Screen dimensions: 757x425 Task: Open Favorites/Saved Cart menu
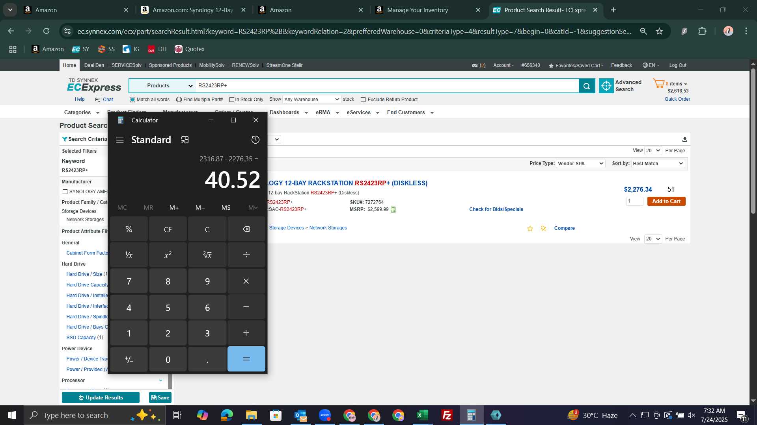click(x=576, y=65)
